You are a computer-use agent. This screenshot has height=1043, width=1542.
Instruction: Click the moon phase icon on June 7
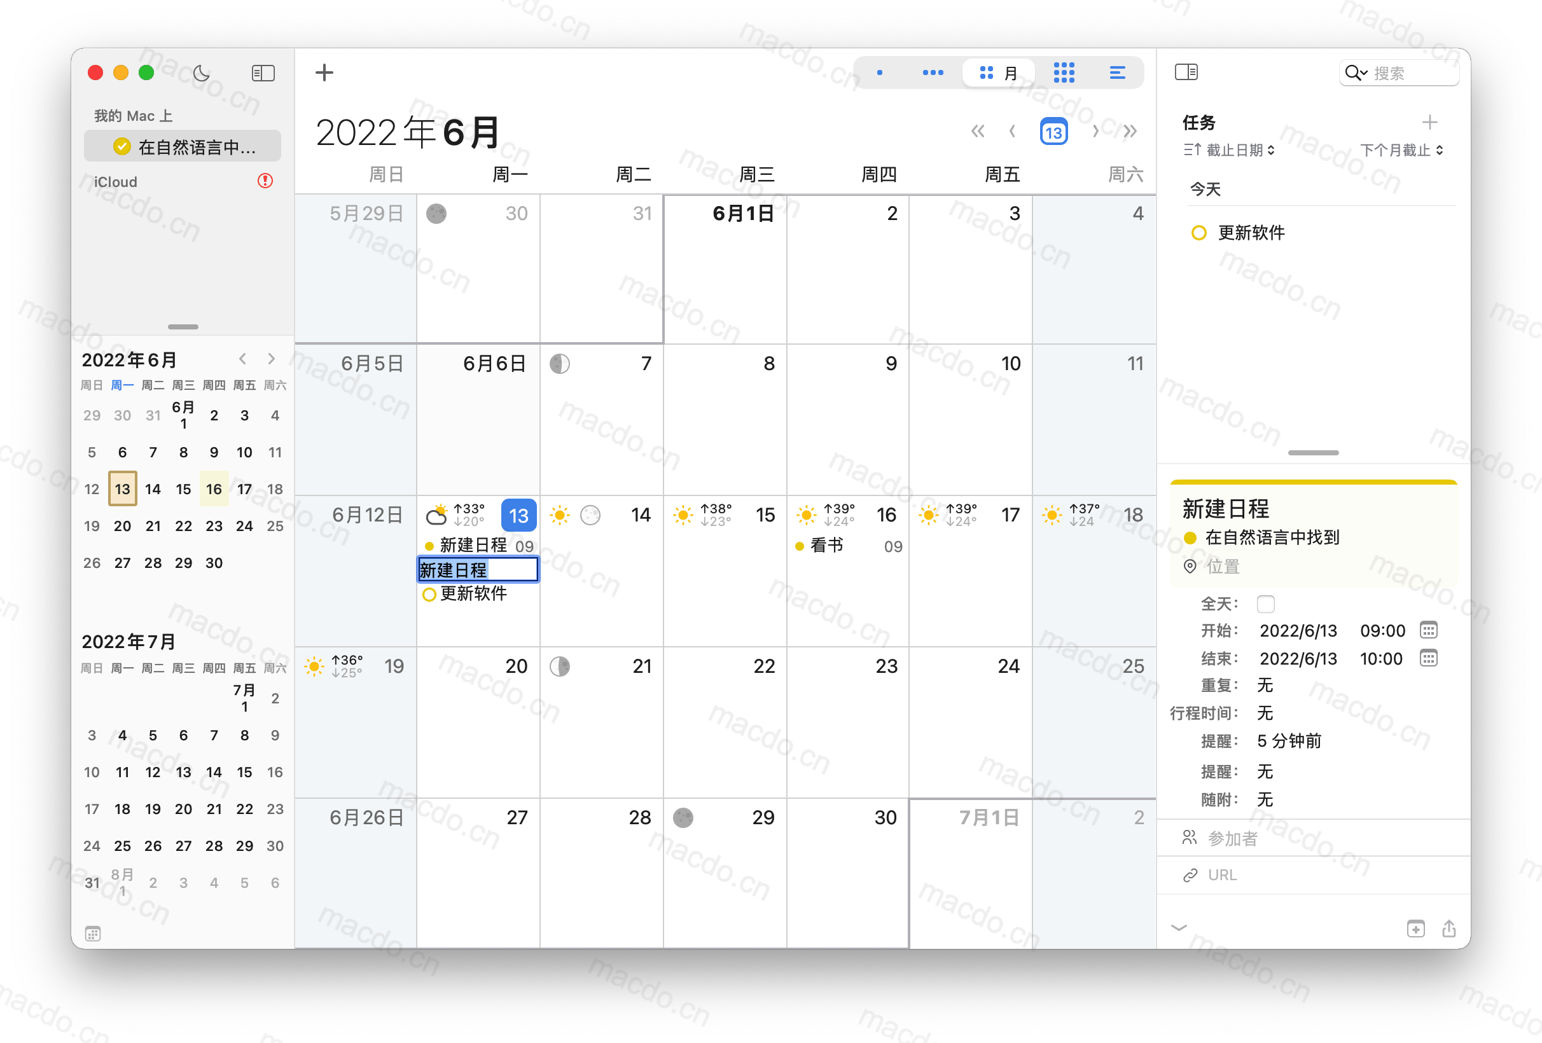click(x=559, y=364)
